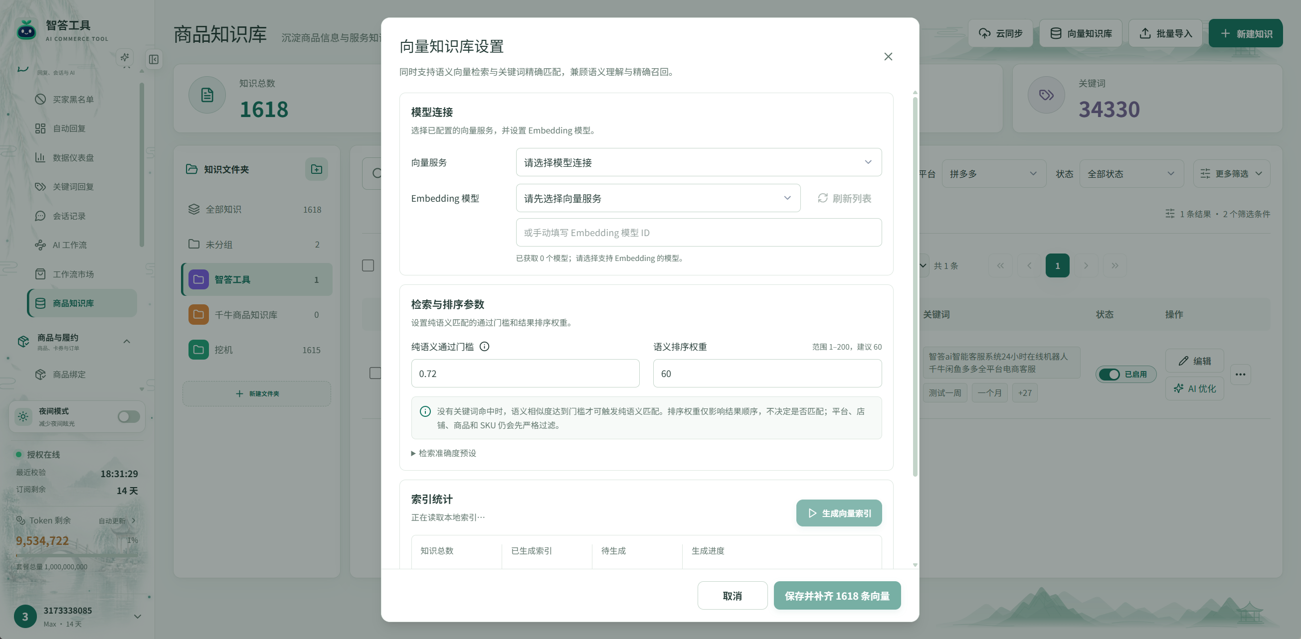The width and height of the screenshot is (1301, 639).
Task: Click the Token 剩余 usage progress bar
Action: click(77, 555)
